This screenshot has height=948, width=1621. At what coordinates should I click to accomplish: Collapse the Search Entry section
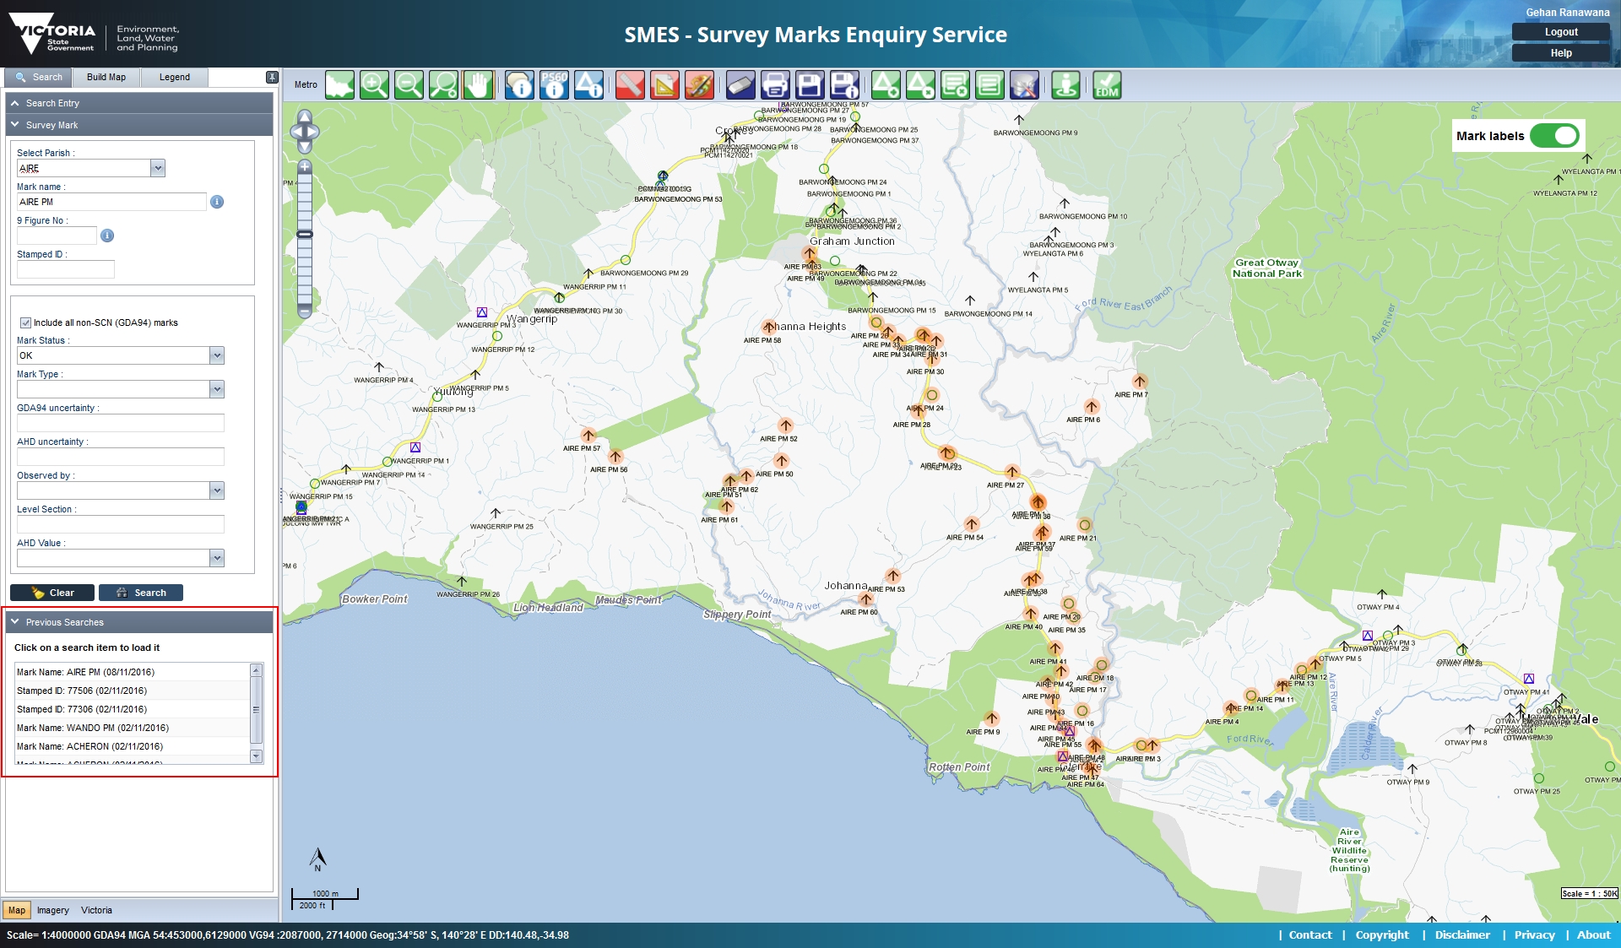139,103
